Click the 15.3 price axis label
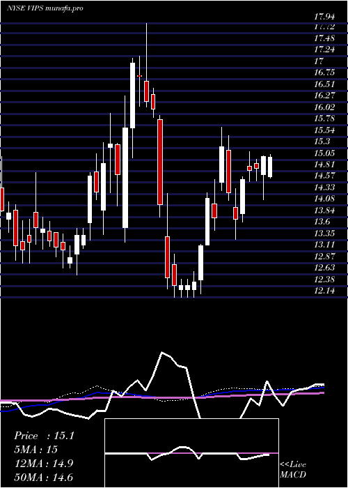The width and height of the screenshot is (348, 488). click(x=322, y=142)
